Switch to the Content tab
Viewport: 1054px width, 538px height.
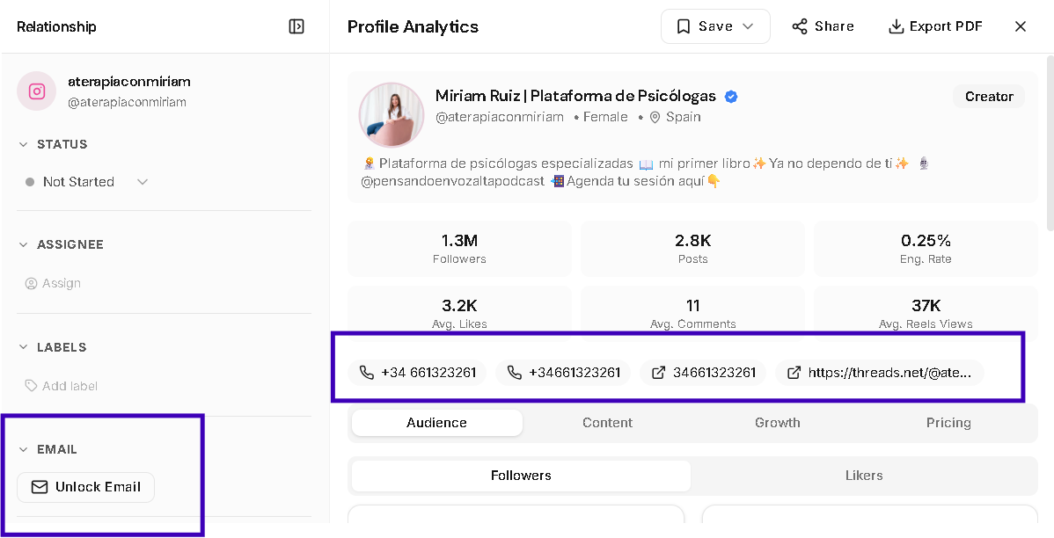tap(607, 423)
